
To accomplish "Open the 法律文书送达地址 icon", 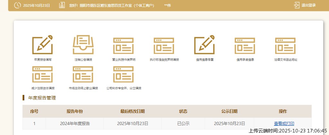I will tap(285, 45).
